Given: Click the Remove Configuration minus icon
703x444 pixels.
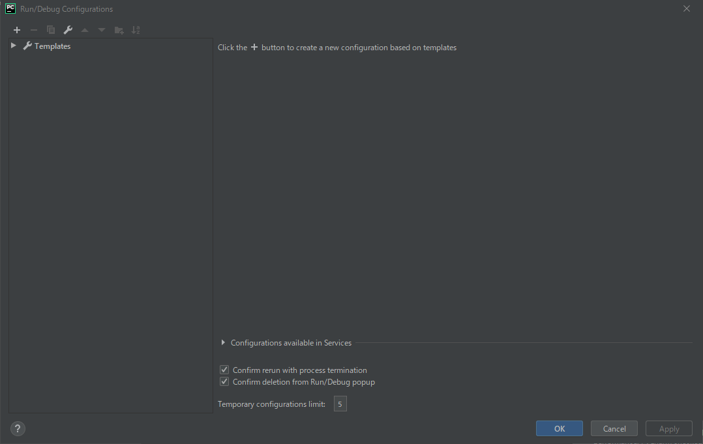Looking at the screenshot, I should pos(34,30).
